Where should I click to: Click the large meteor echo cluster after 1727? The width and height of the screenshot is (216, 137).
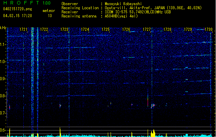[153, 106]
